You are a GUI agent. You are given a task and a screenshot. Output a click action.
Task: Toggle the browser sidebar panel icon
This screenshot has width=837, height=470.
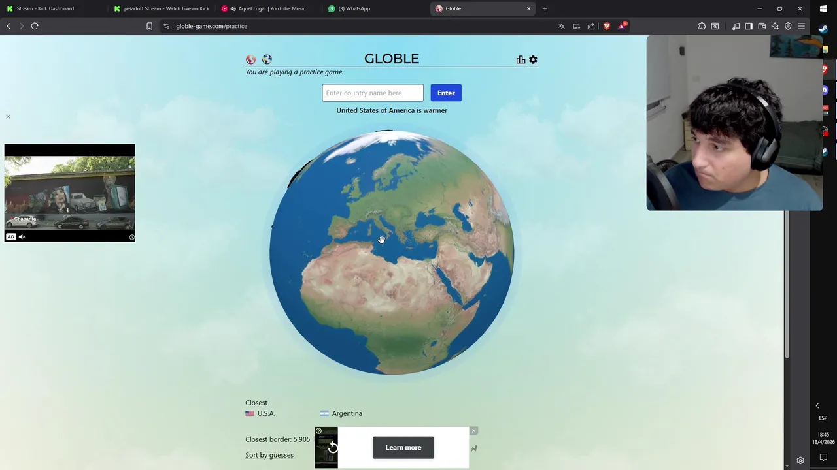pos(749,26)
